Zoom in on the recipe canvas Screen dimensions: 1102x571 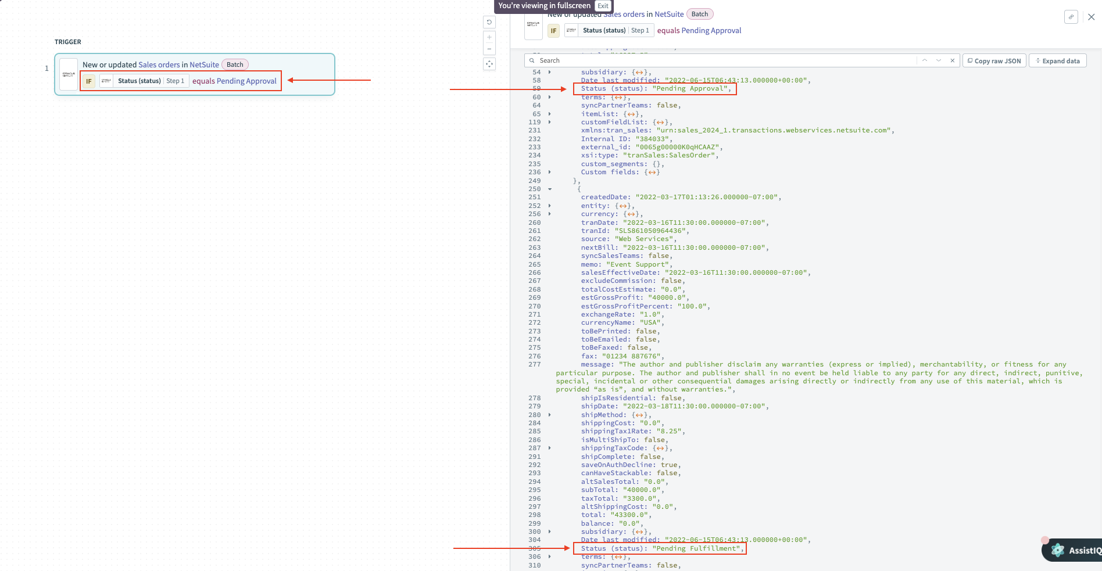click(x=489, y=37)
